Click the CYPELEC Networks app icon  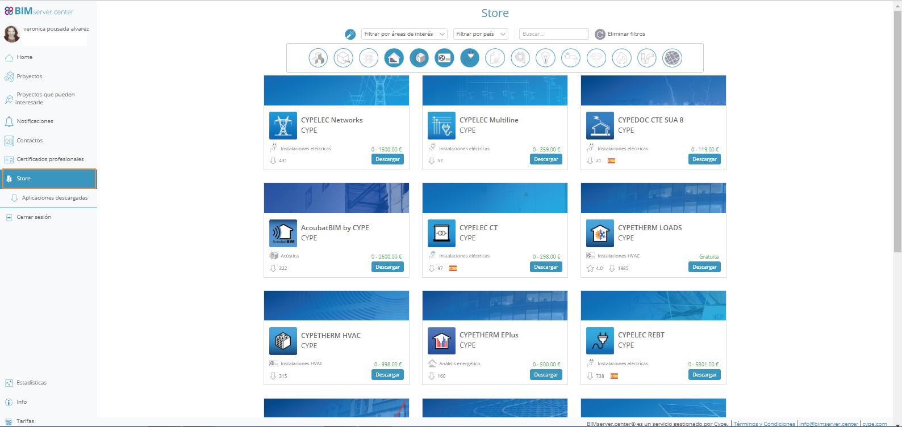tap(283, 125)
